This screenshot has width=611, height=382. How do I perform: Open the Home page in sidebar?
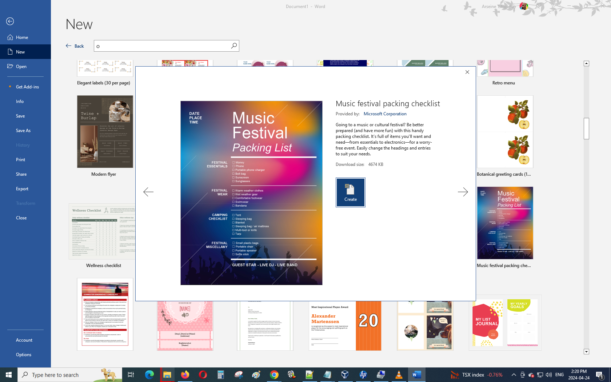point(22,37)
